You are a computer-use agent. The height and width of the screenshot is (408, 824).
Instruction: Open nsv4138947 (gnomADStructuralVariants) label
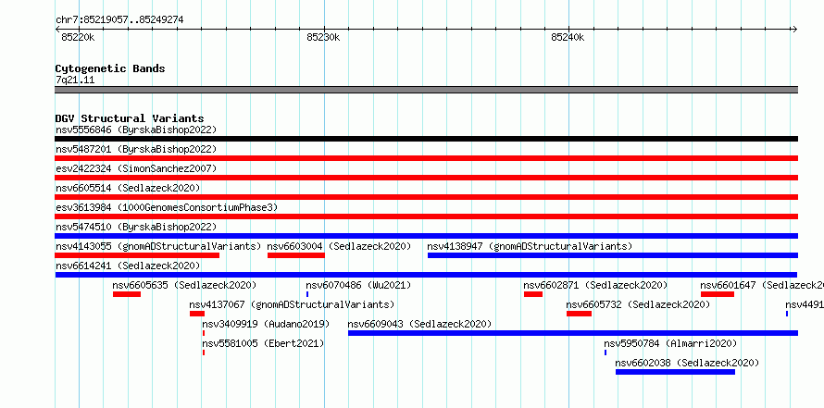tap(530, 246)
